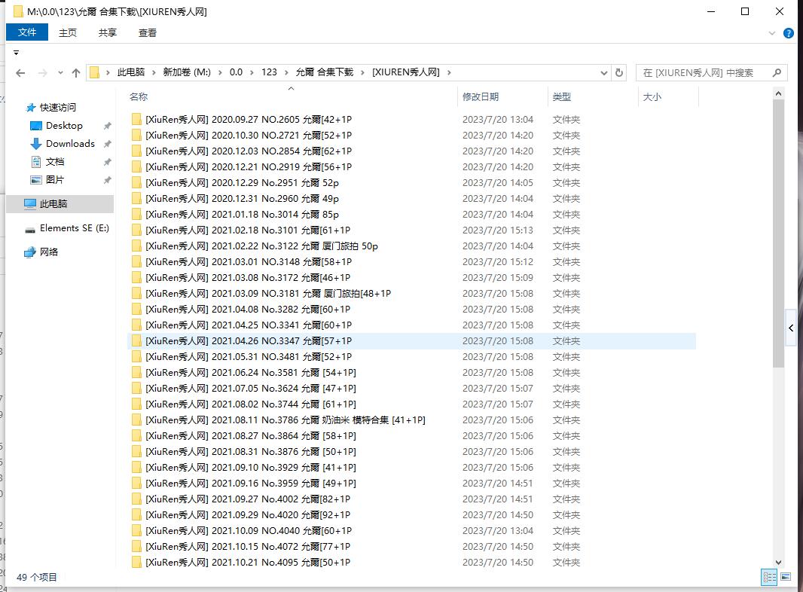Open 图片 in the navigation pane
Screen dimensions: 803x592
coord(55,180)
